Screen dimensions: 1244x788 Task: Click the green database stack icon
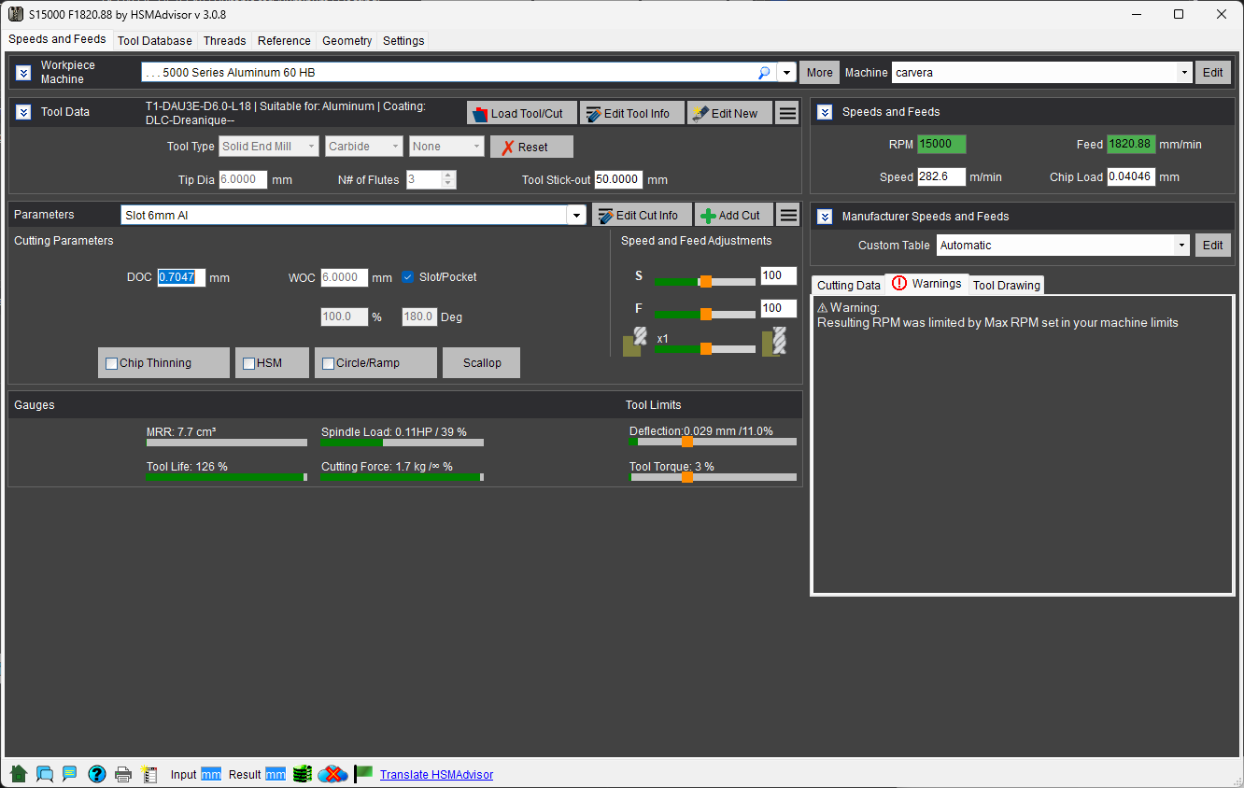point(302,774)
